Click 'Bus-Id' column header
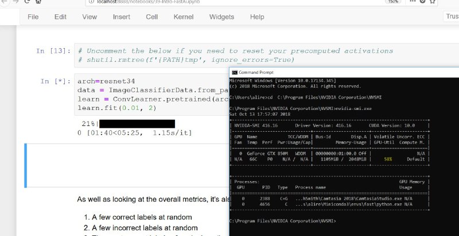The width and height of the screenshot is (459, 236). (323, 137)
